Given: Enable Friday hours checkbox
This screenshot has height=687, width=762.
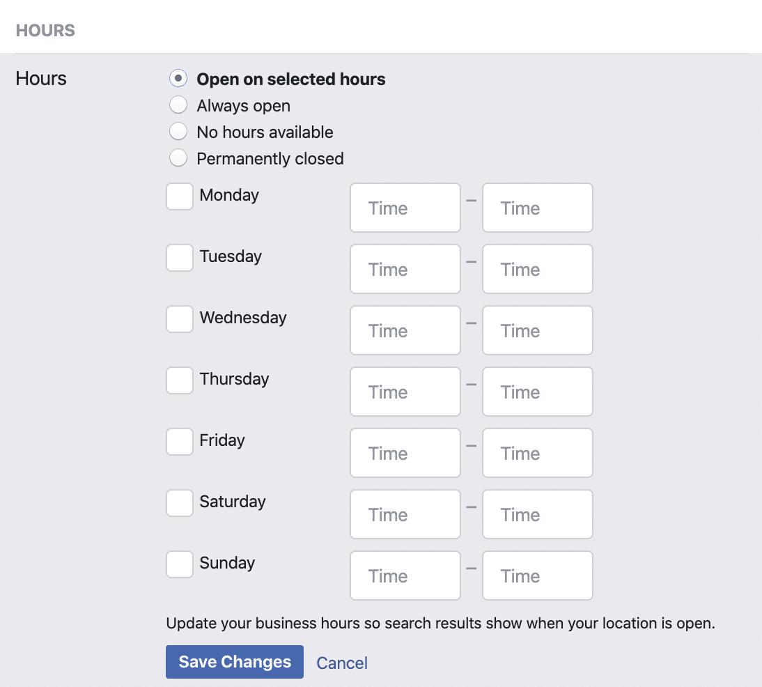Looking at the screenshot, I should 180,442.
